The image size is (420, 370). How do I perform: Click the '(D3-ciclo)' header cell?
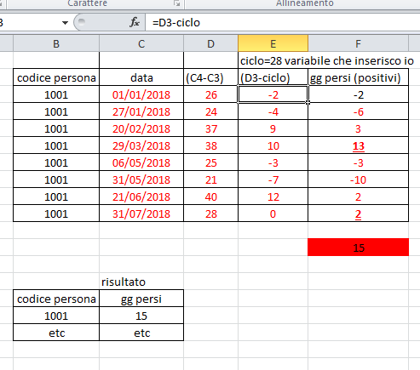tap(273, 77)
